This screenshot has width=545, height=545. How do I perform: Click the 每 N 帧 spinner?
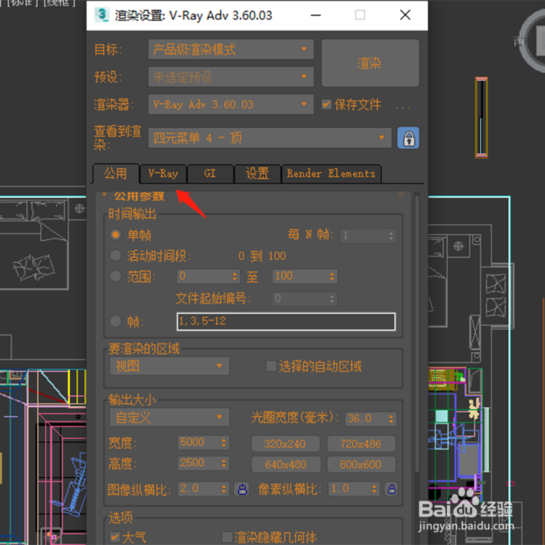[x=391, y=236]
